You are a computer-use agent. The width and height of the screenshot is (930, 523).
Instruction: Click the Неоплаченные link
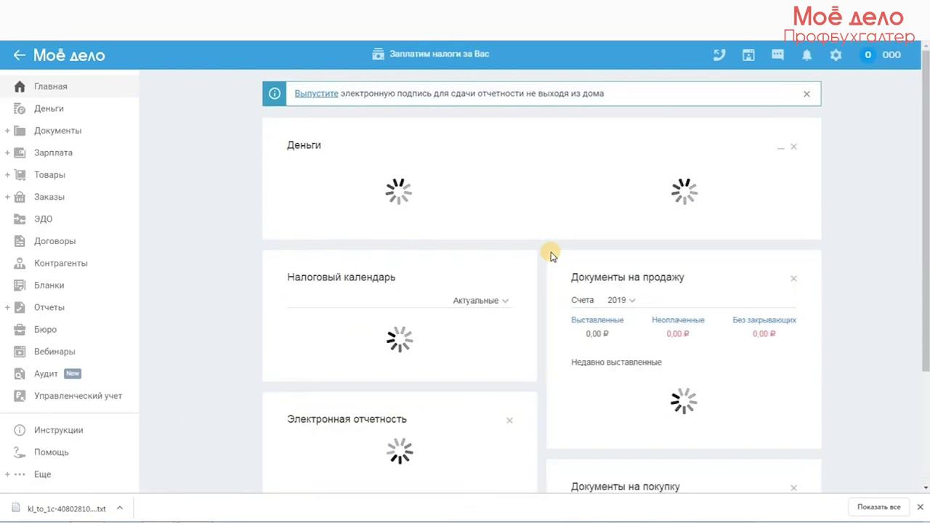(678, 320)
